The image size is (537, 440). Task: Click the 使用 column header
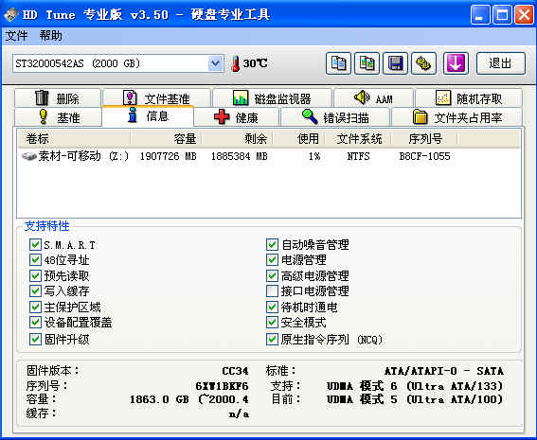coord(298,138)
